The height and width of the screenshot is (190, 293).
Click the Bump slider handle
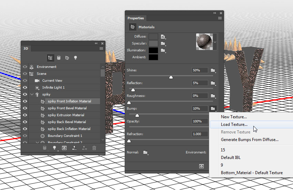[x=137, y=116]
